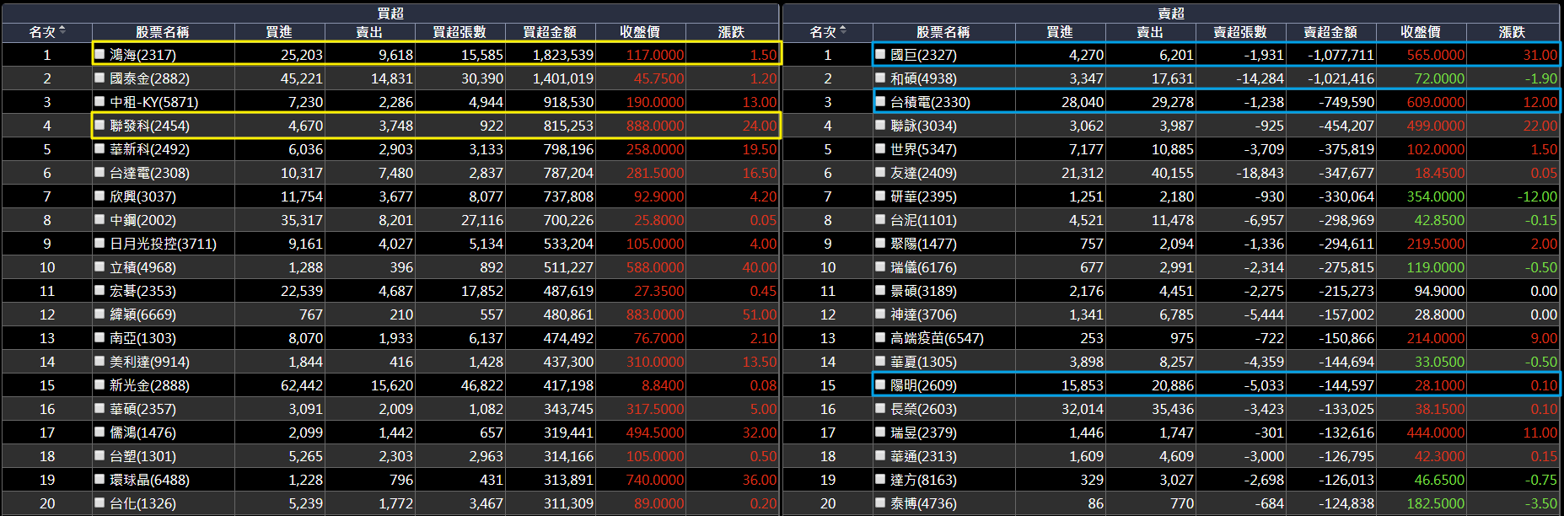Select the 中租-KY(5871) checkbox
1564x516 pixels.
tap(99, 101)
